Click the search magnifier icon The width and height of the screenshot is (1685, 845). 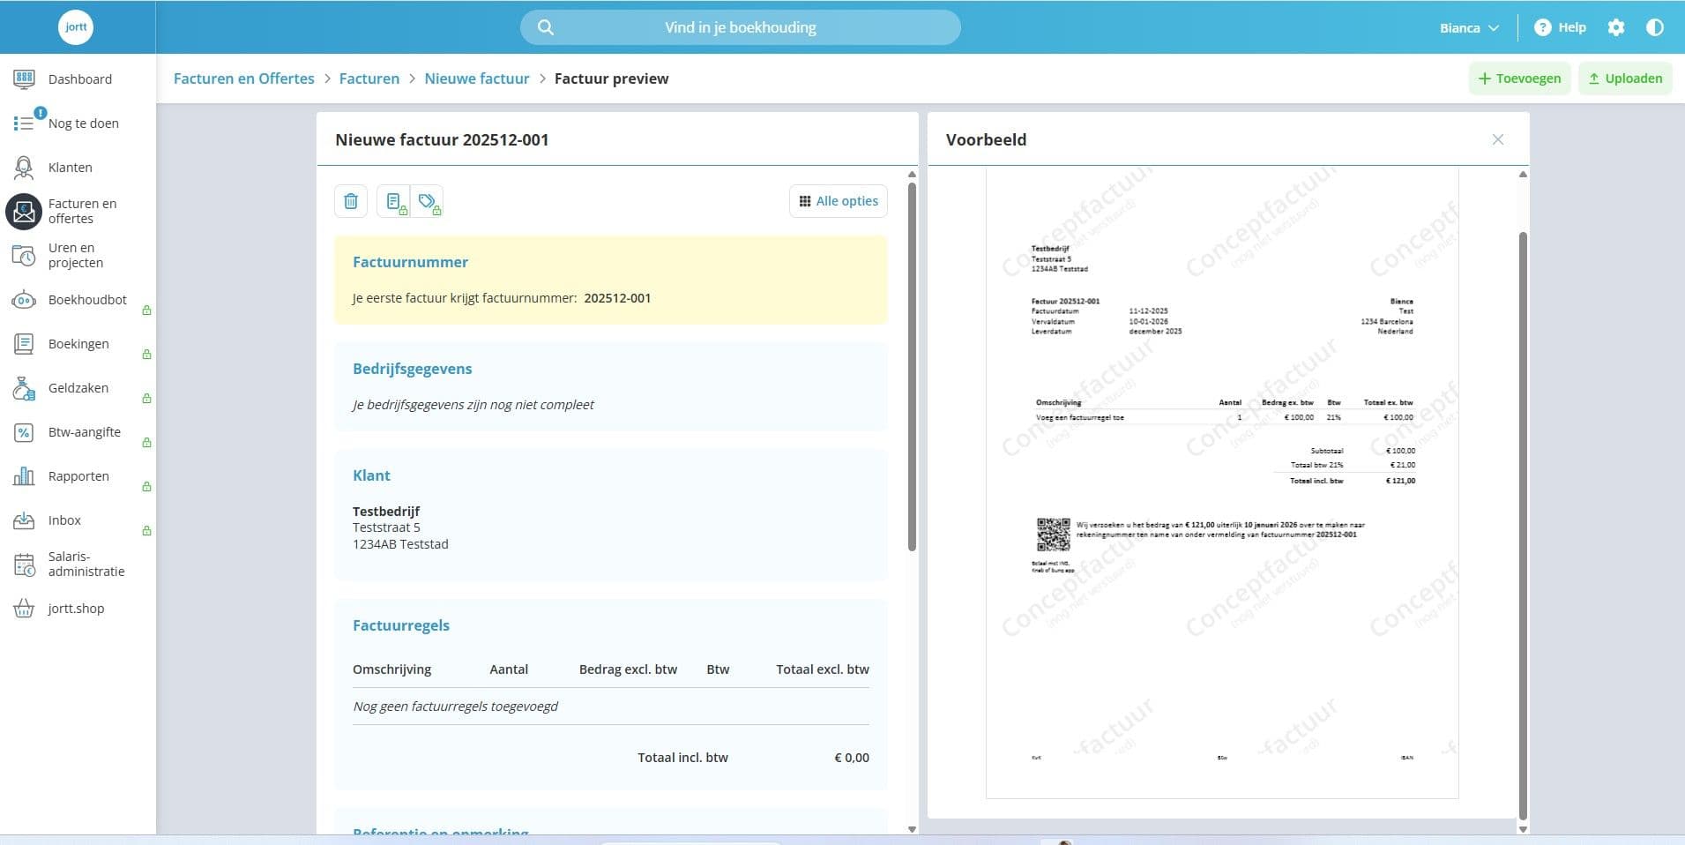pos(546,26)
